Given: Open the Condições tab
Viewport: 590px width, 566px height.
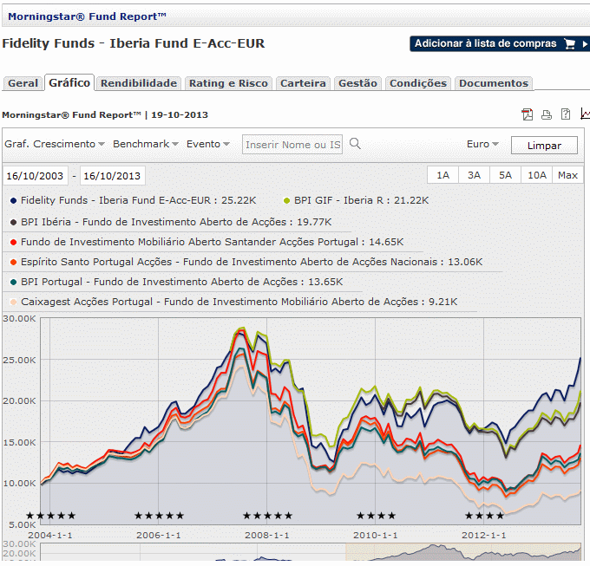Looking at the screenshot, I should coord(418,83).
